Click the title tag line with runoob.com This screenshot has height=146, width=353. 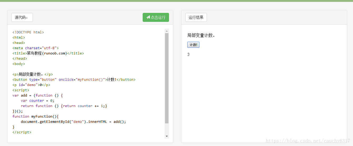[x=48, y=53]
